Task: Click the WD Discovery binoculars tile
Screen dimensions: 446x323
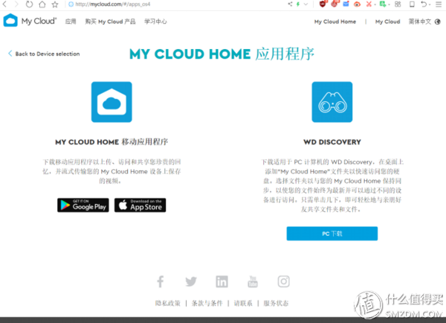Action: point(332,102)
